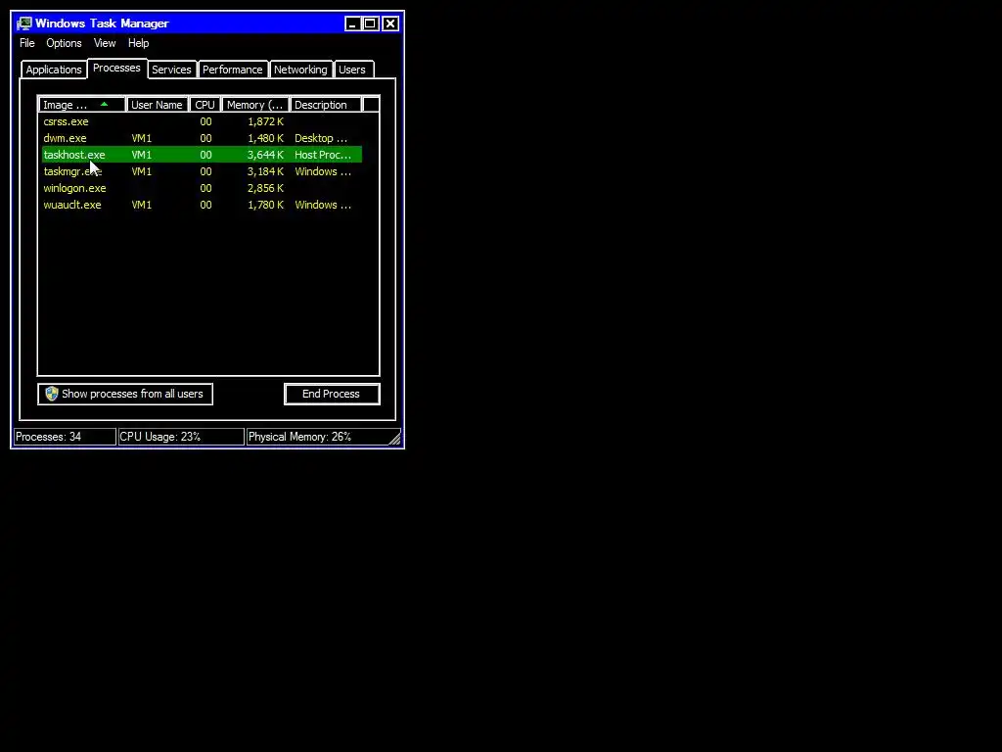Switch to the Services tab

pyautogui.click(x=171, y=70)
